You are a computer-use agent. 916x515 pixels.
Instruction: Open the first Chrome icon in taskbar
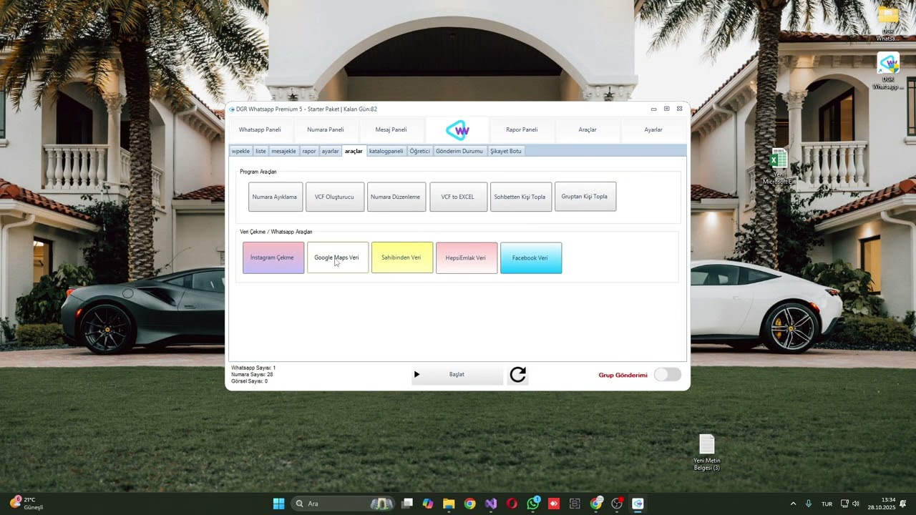469,504
